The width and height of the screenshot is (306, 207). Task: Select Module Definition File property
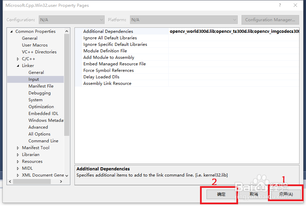(105, 51)
